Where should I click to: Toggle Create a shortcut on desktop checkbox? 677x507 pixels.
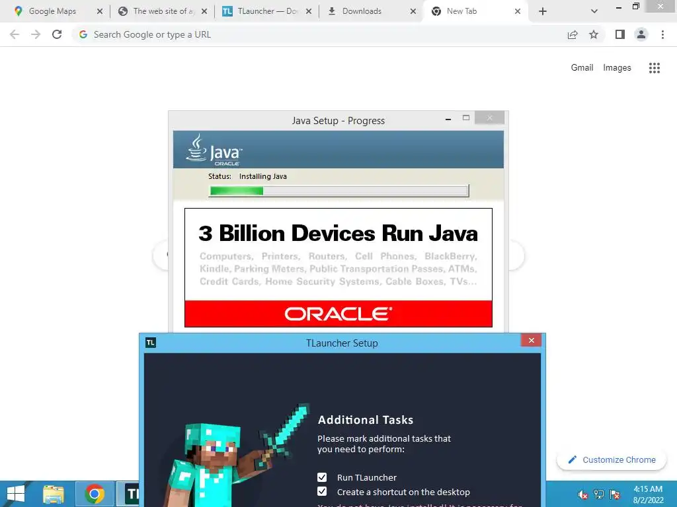(x=322, y=491)
